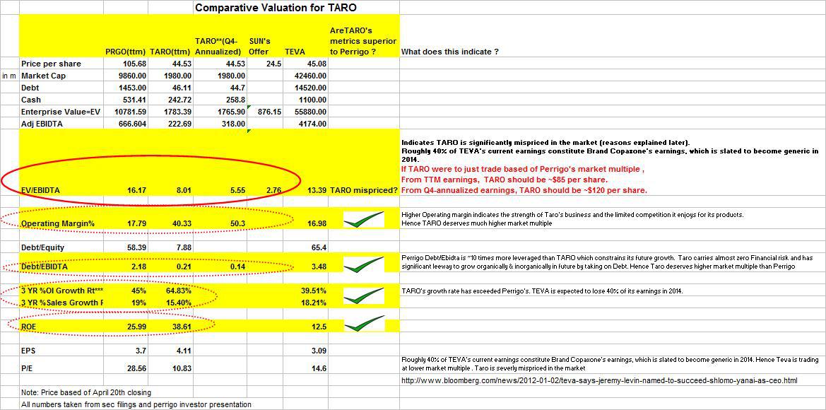Select the Comparative Valuation for TARO title cell
The image size is (826, 410).
(275, 8)
